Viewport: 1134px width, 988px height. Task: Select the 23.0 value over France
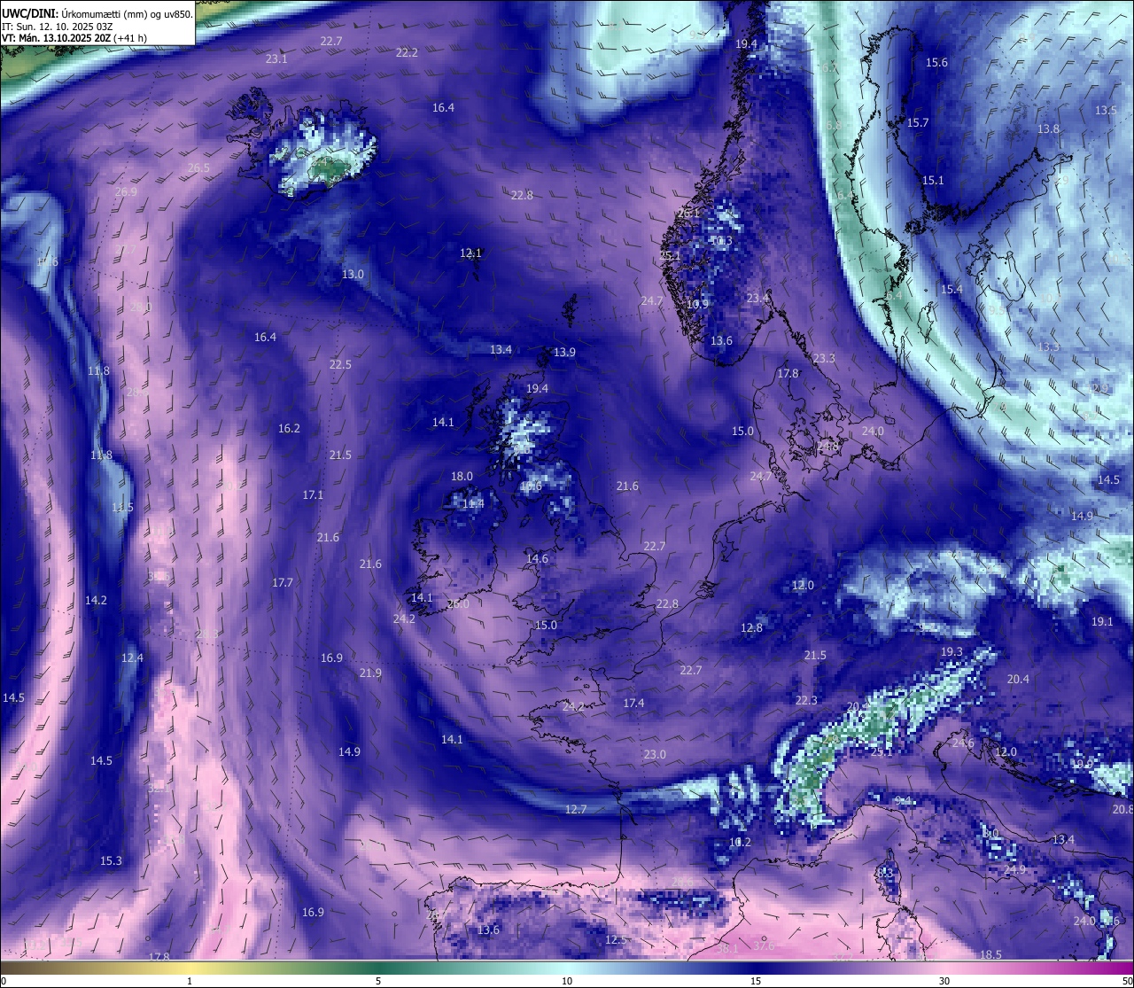654,754
